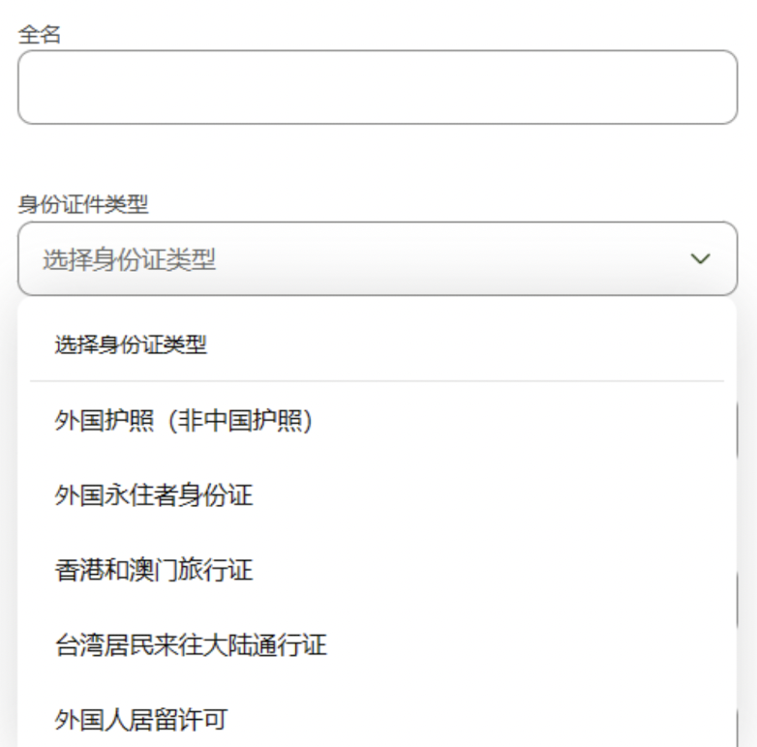
Task: Select the foreign permanent resident ID entry
Action: pos(154,495)
